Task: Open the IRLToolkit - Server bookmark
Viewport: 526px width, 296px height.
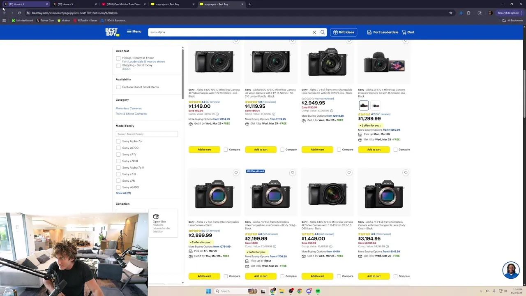Action: click(85, 21)
